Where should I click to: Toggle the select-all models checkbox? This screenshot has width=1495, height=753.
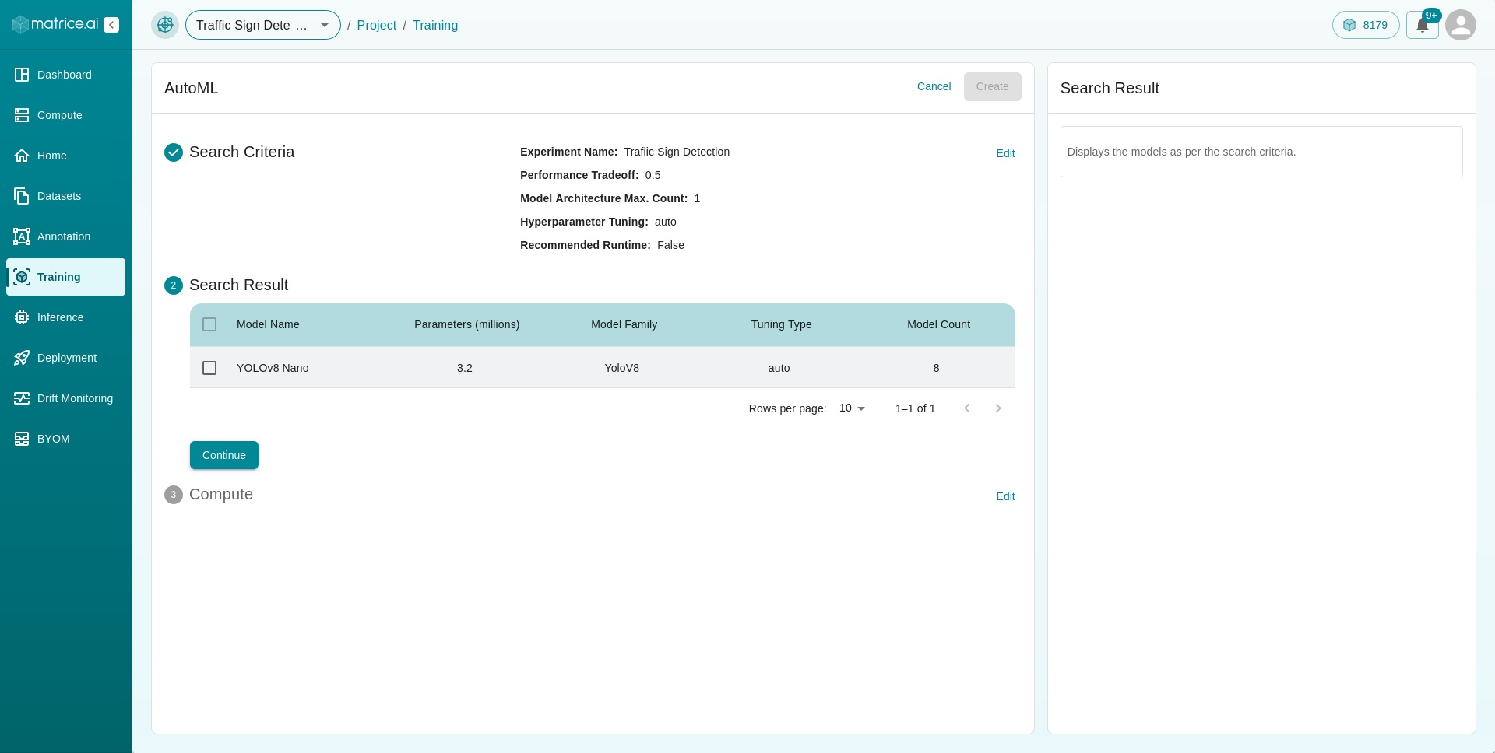[x=209, y=324]
